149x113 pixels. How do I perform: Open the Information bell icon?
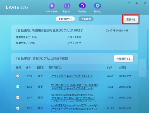(52, 6)
